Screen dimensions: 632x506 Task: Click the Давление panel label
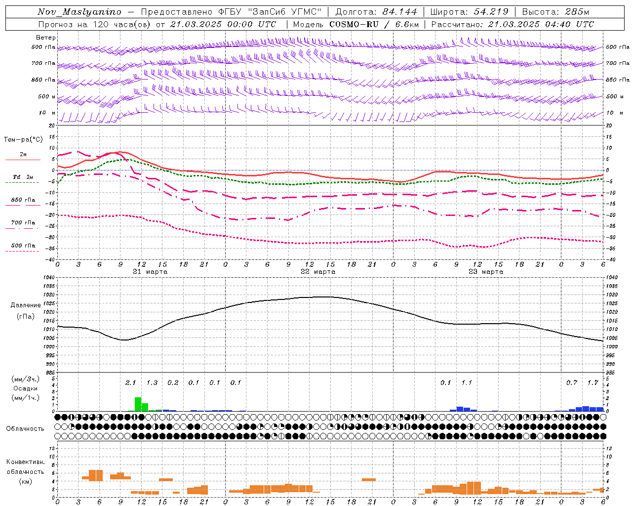pyautogui.click(x=26, y=305)
